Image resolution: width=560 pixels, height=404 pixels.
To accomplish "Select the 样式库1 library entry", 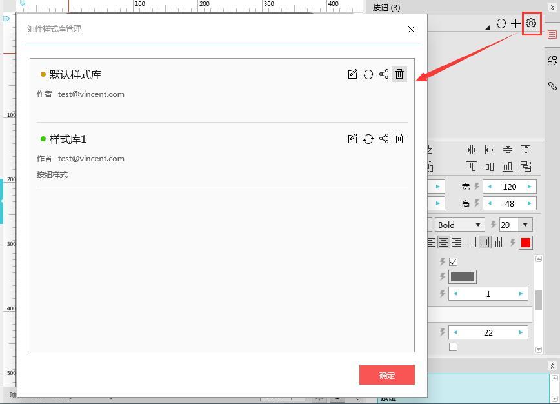I will (x=68, y=139).
